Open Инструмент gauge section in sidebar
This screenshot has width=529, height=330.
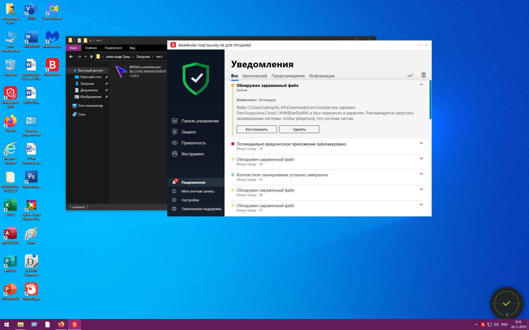point(193,154)
